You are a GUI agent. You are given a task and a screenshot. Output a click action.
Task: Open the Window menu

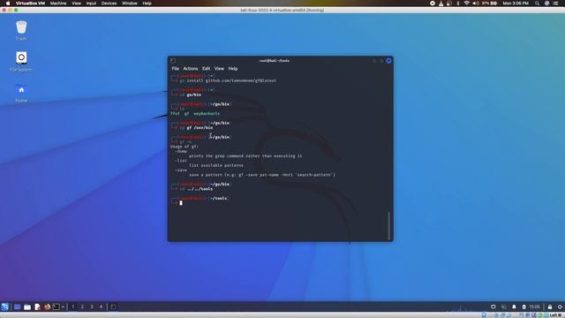point(130,4)
